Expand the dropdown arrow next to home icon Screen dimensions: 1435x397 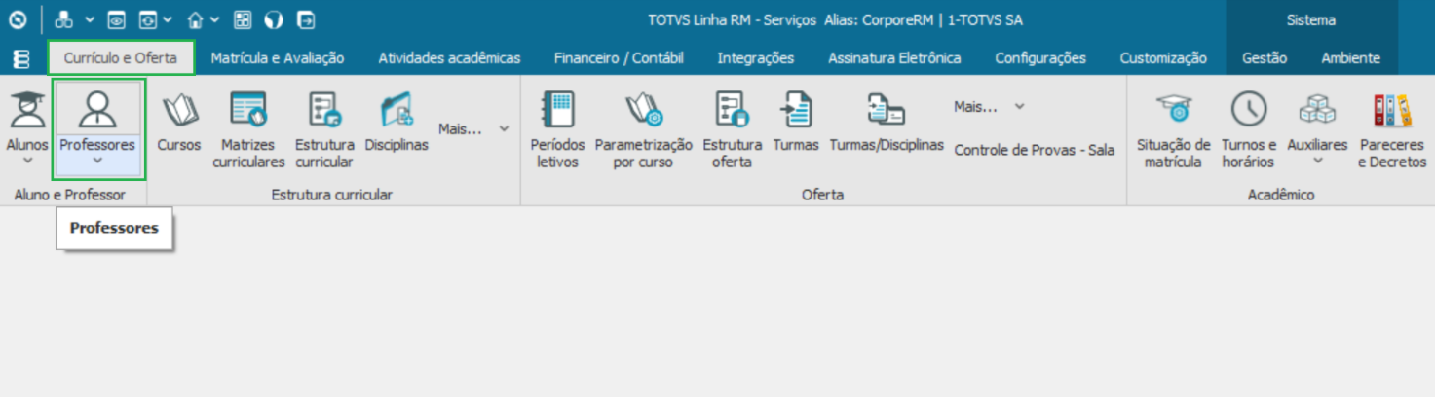pos(215,19)
